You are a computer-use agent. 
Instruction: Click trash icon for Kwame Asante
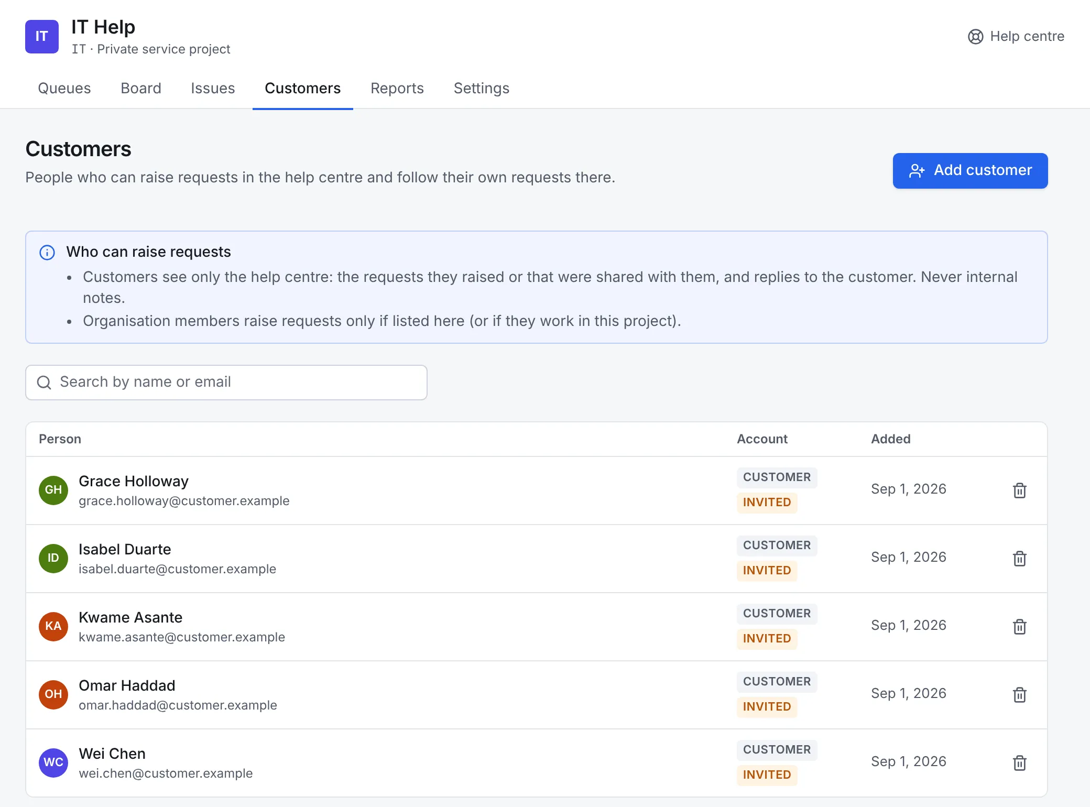(x=1019, y=627)
